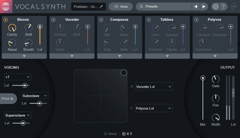Click the Biovox Breath knob

point(28,43)
